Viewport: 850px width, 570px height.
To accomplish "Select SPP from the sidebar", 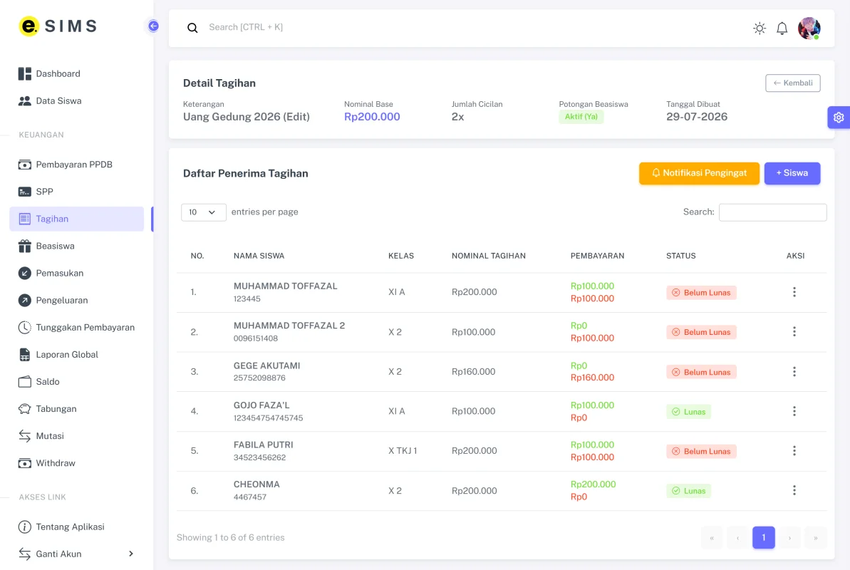I will (x=77, y=192).
